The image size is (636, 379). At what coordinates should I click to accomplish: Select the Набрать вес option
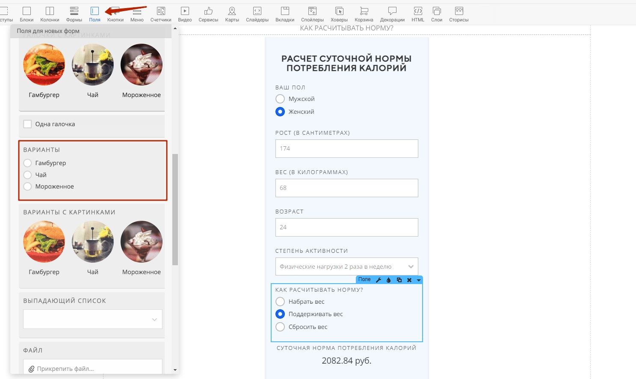pyautogui.click(x=280, y=302)
